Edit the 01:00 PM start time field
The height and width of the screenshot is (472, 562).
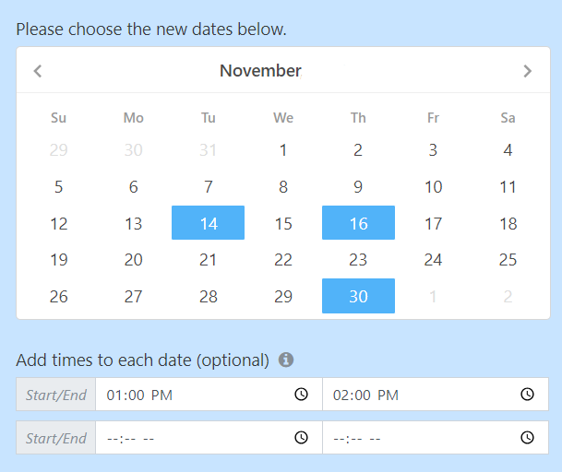(x=209, y=395)
